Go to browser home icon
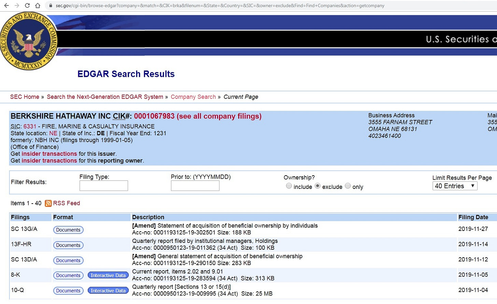Screen dimensions: 497x304 pos(38,5)
